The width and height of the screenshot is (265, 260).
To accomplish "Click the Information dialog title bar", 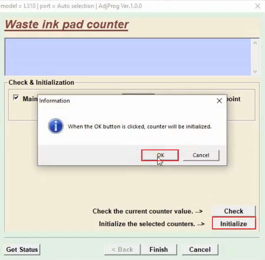I will pos(121,101).
